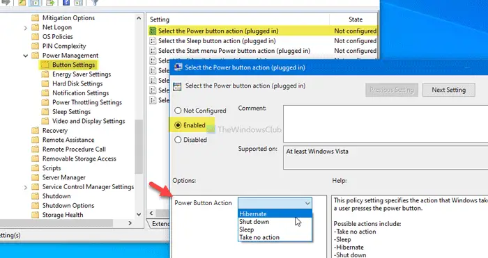Click the Hard Disk Settings folder icon
Image resolution: width=488 pixels, height=258 pixels.
[x=45, y=83]
